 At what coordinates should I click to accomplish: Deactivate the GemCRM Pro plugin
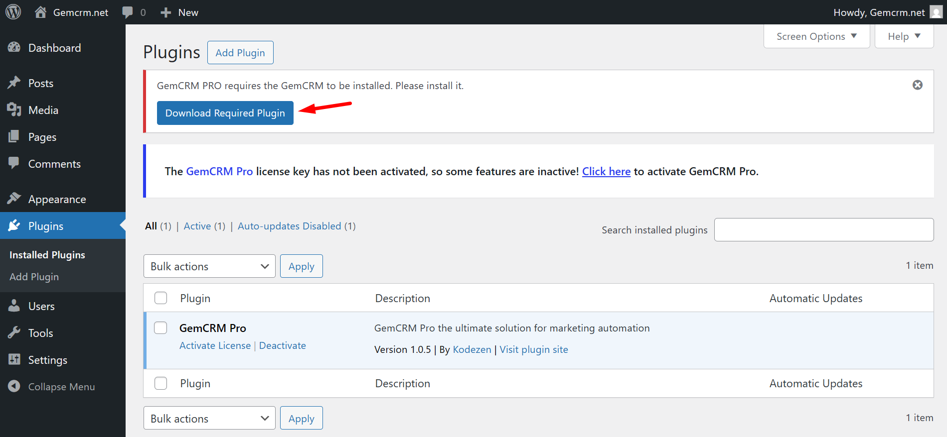coord(283,345)
